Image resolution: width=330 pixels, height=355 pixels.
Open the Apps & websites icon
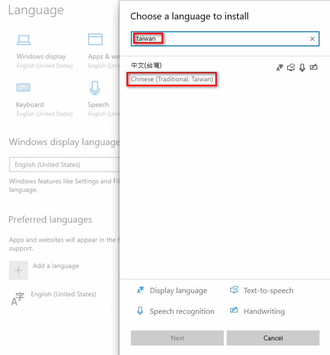pos(95,39)
